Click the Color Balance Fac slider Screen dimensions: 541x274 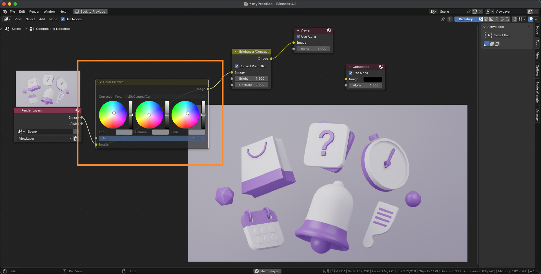point(152,138)
